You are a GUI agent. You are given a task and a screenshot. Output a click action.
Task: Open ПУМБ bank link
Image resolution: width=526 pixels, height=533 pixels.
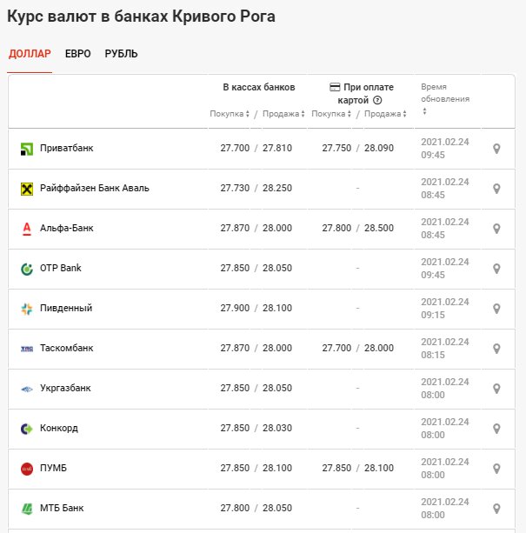[x=53, y=468]
